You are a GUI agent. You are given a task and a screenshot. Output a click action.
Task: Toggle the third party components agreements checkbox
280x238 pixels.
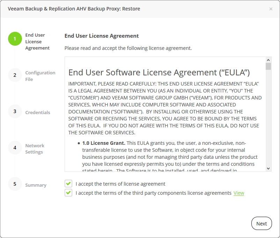[68, 193]
